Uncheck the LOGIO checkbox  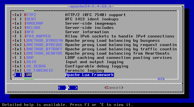tap(18, 62)
